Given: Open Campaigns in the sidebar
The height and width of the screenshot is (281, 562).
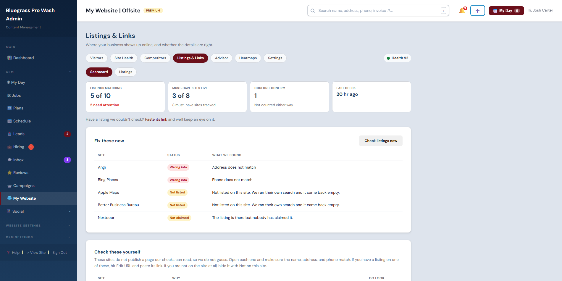Looking at the screenshot, I should click(x=38, y=185).
